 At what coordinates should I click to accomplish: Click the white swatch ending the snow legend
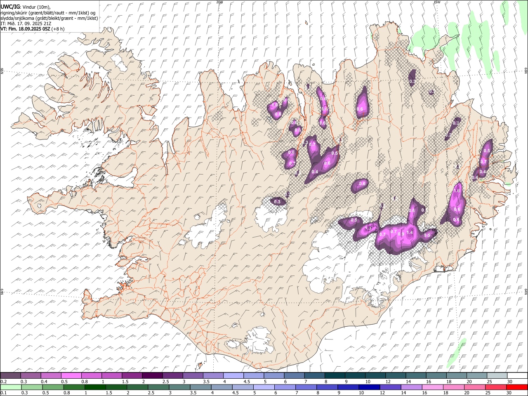click(x=517, y=376)
